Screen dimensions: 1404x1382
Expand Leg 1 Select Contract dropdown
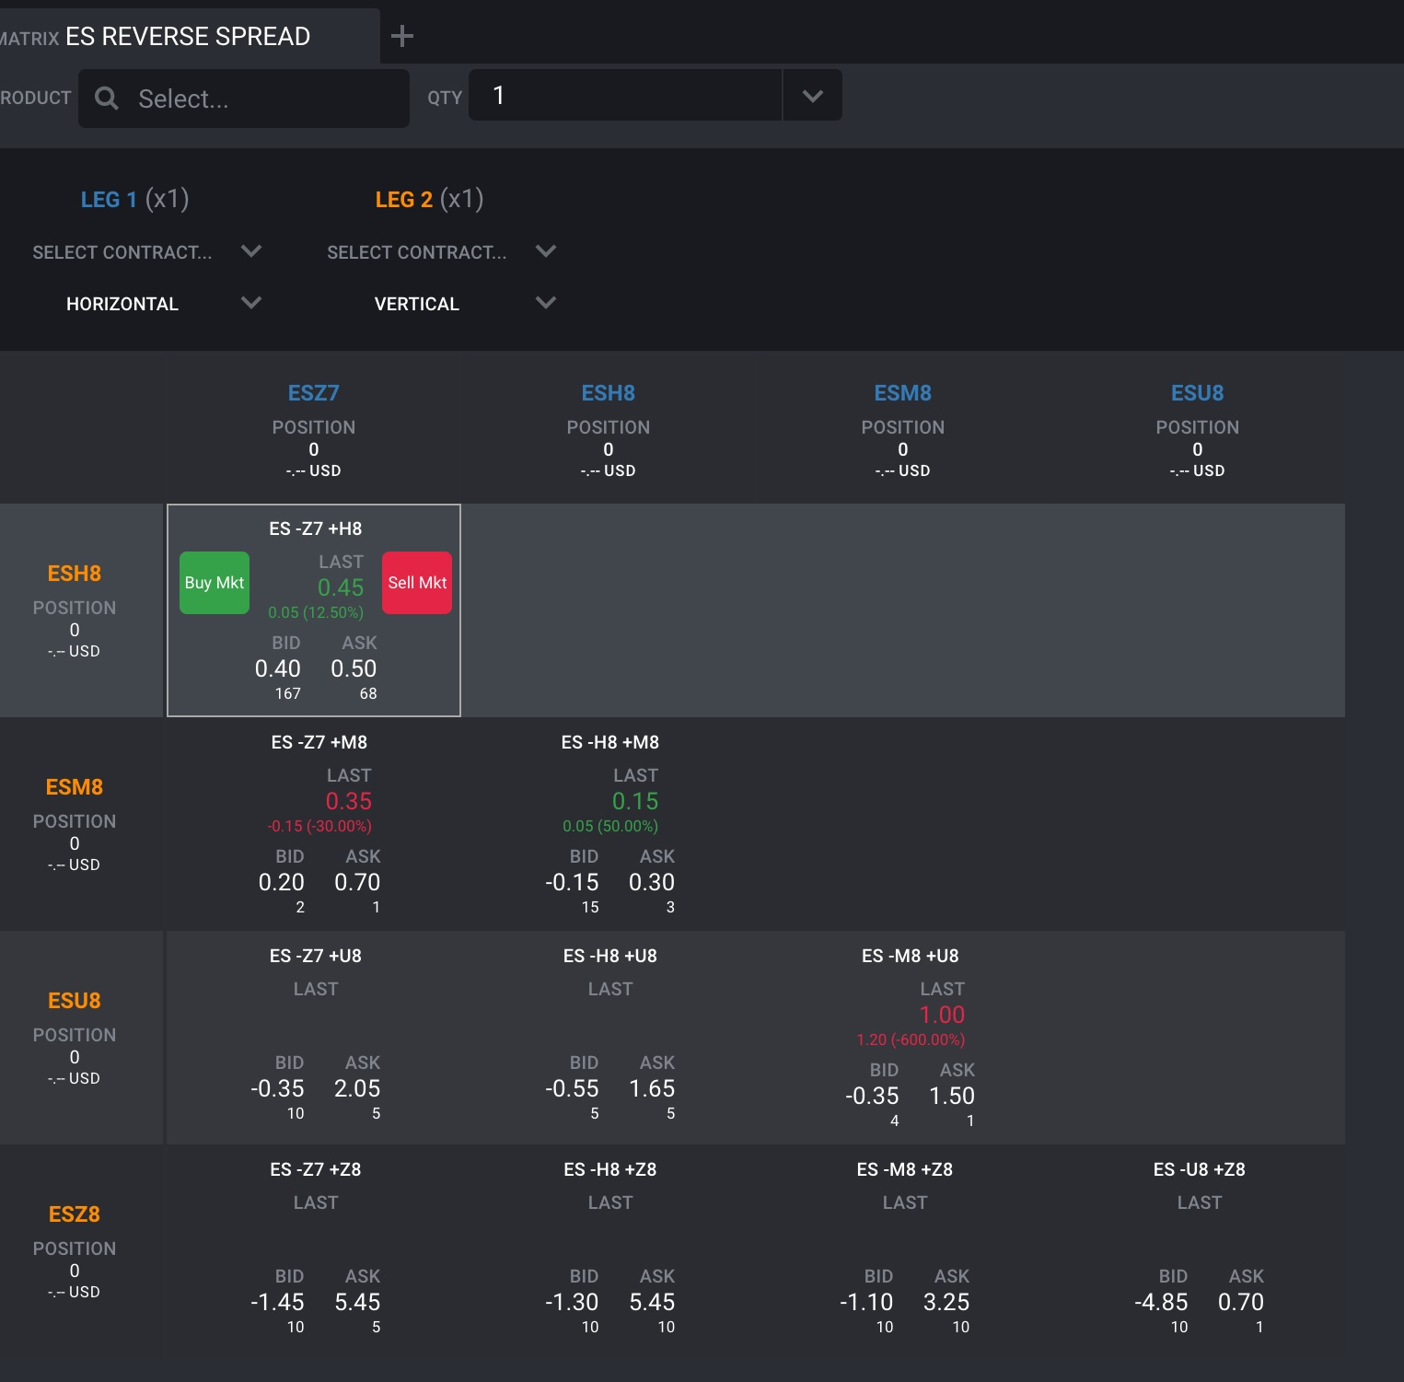(251, 251)
